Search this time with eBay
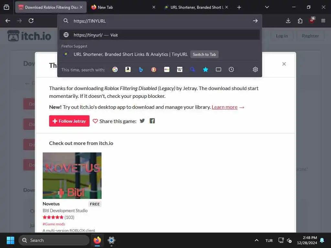331x248 pixels. pos(167,69)
